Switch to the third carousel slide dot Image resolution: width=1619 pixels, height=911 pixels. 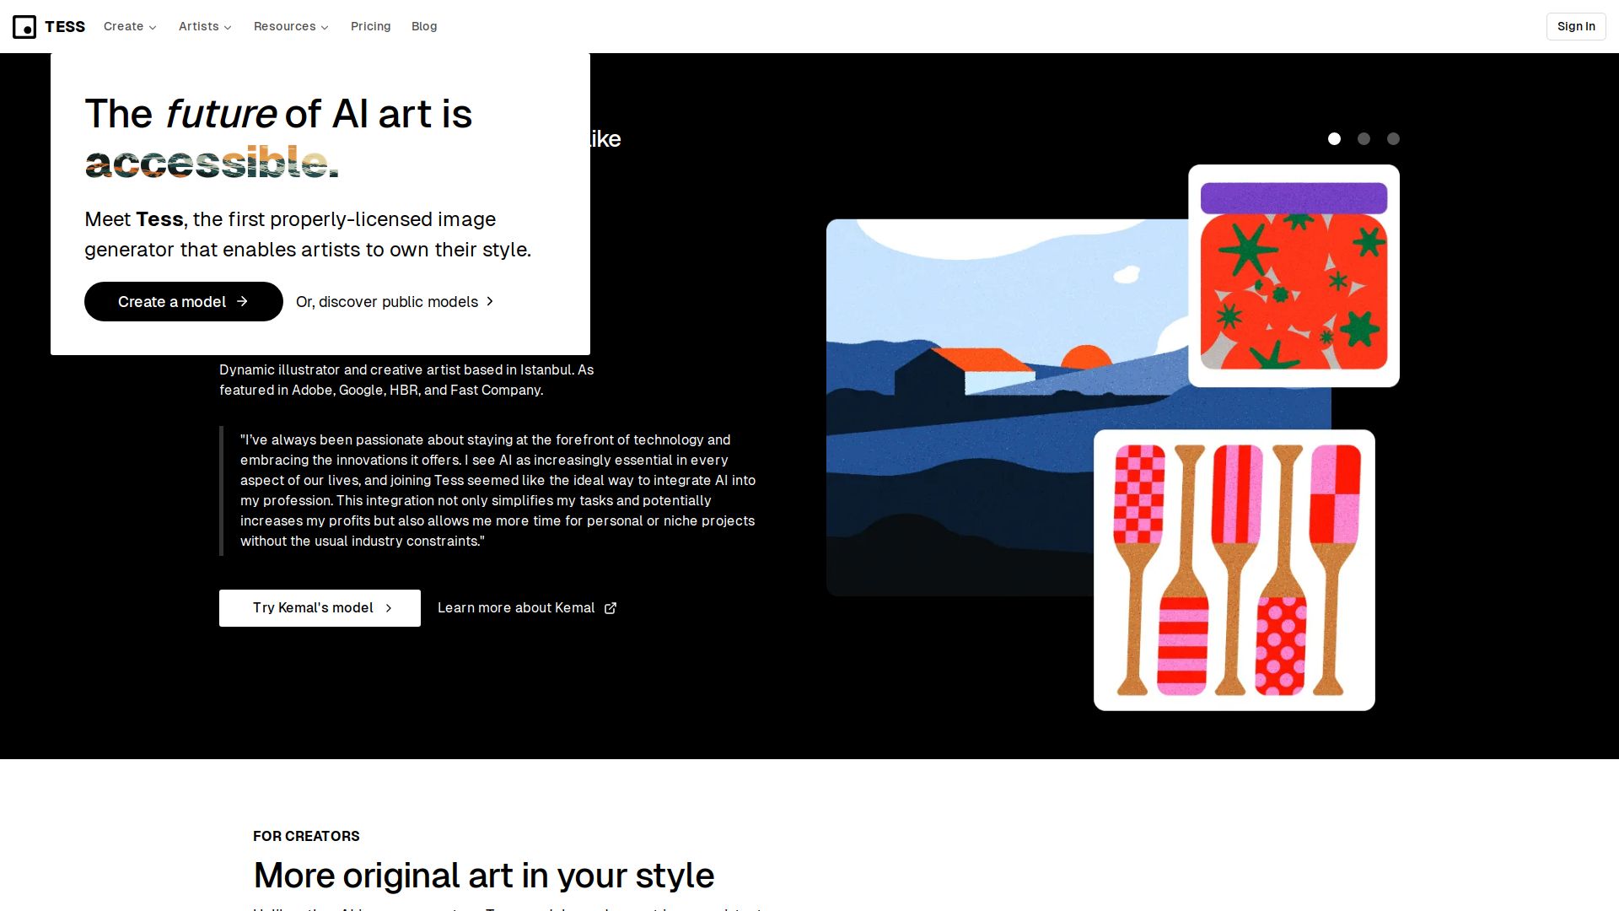(1393, 139)
